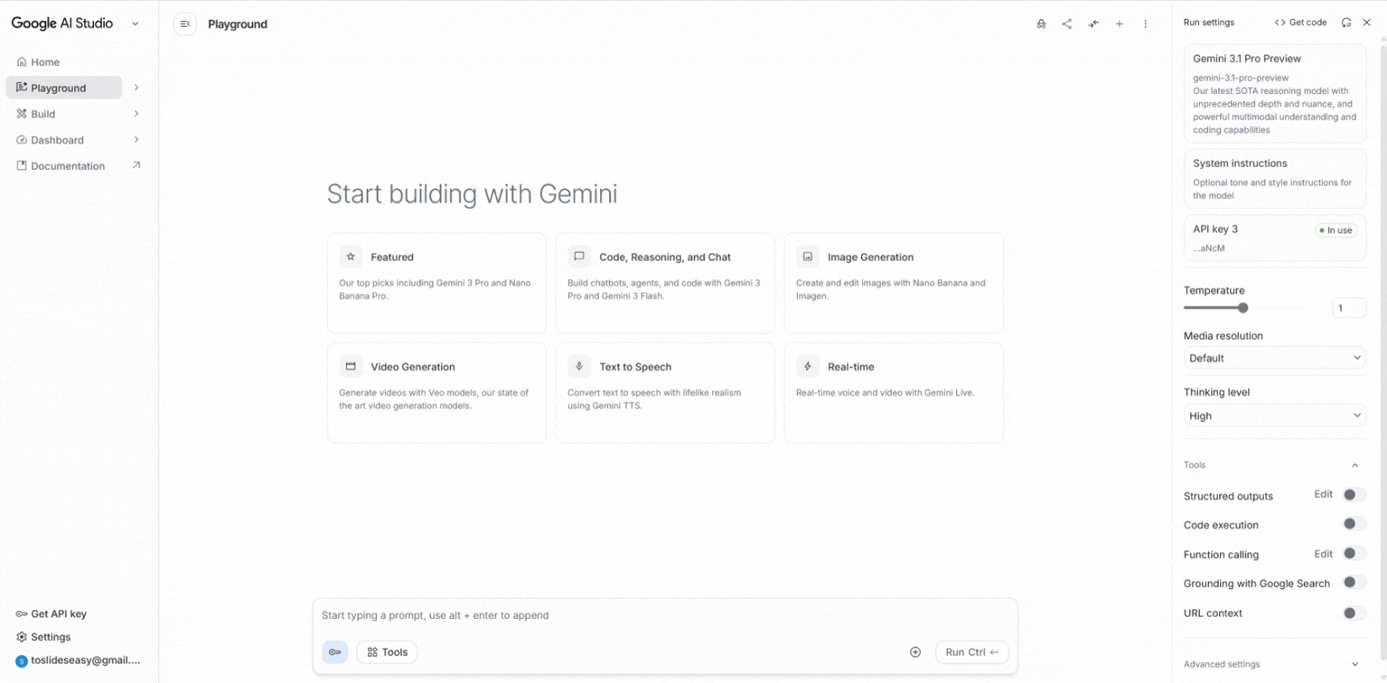Click the Run button
This screenshot has width=1387, height=683.
971,652
